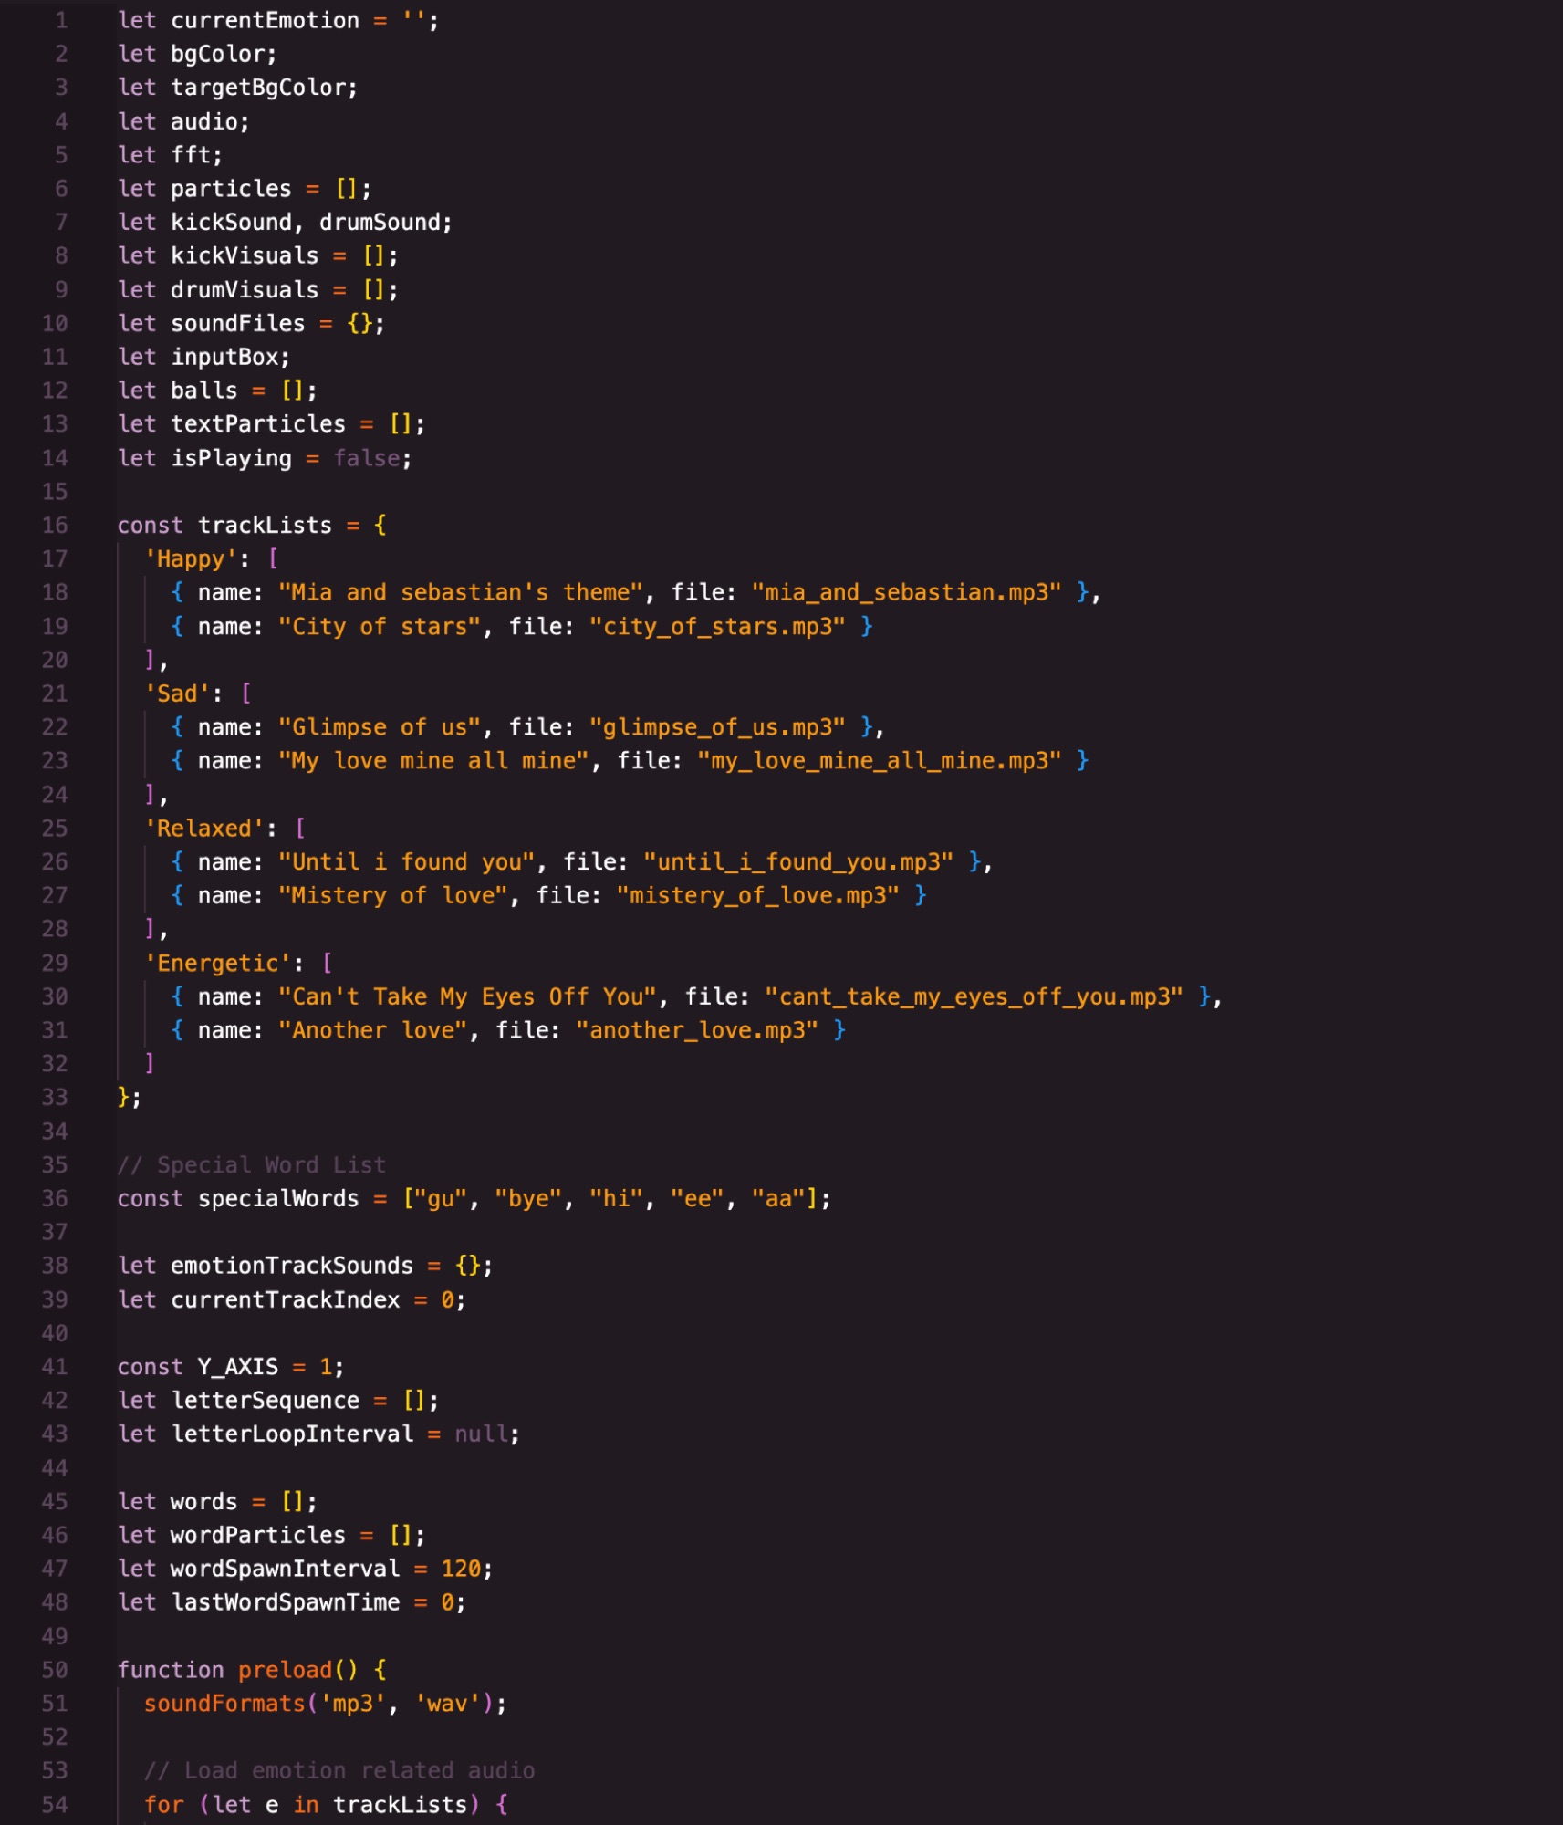Click the emotionTrackSounds variable name
1563x1825 pixels.
click(x=292, y=1267)
